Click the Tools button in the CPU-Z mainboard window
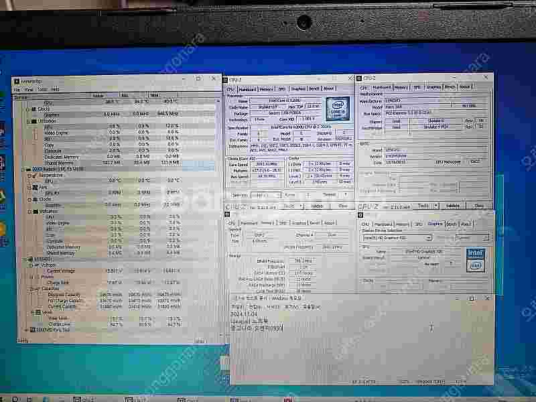The image size is (536, 402). (x=423, y=206)
